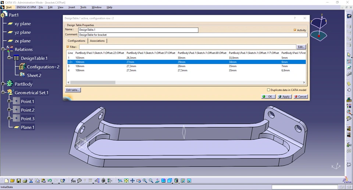Collapse the DesignTable.1 tree node
This screenshot has width=353, height=190.
[x=9, y=58]
